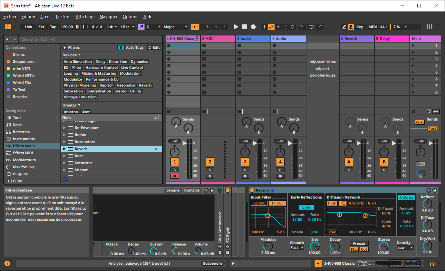
Task: Disable the Hi Cut filter in Reverb
Action: [277, 203]
